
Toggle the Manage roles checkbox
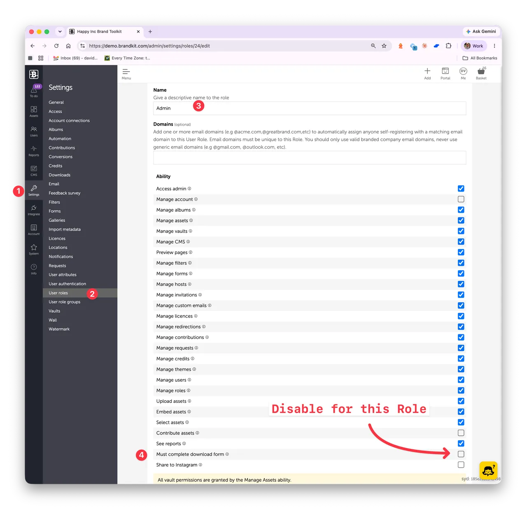point(461,390)
